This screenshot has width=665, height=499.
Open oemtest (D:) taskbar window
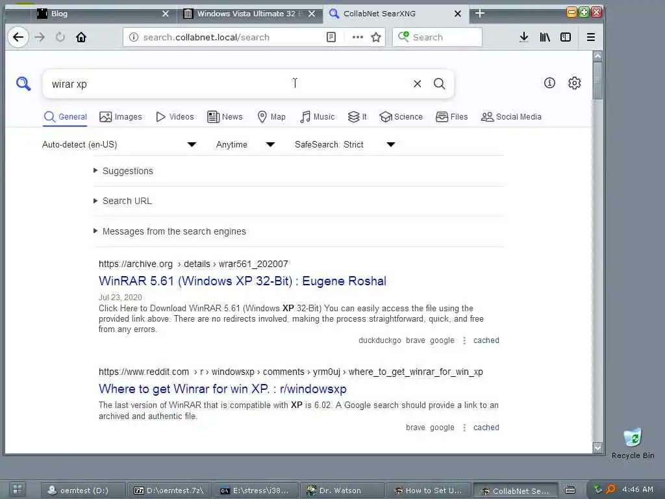83,491
